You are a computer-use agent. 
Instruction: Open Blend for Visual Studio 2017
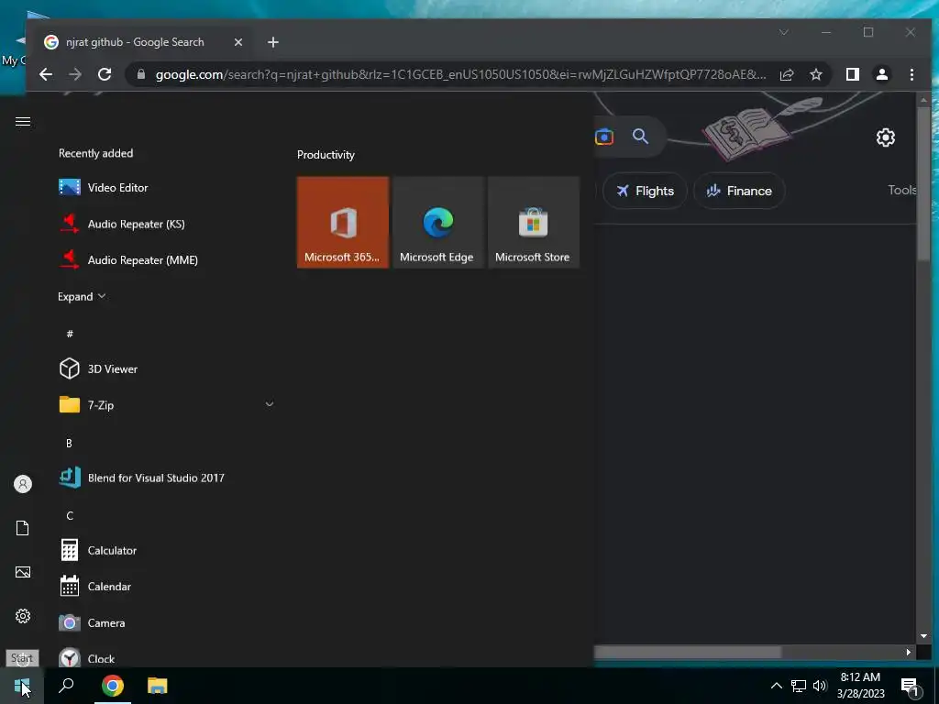click(165, 478)
